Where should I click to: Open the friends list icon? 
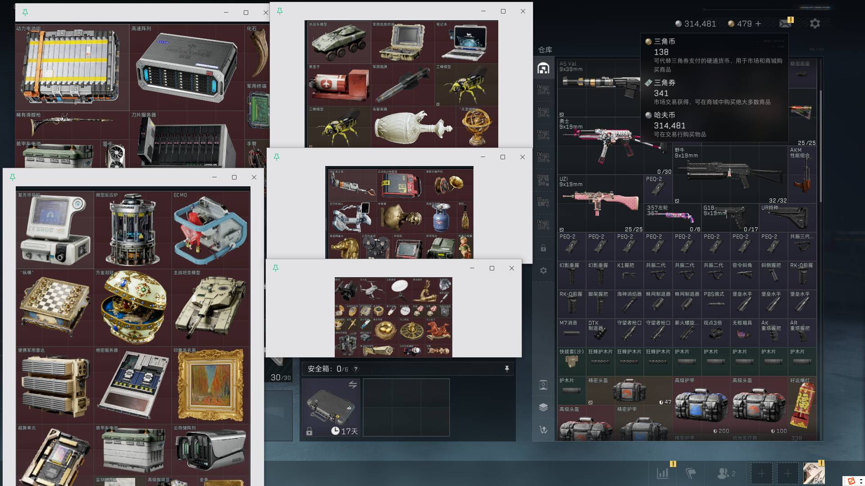726,473
